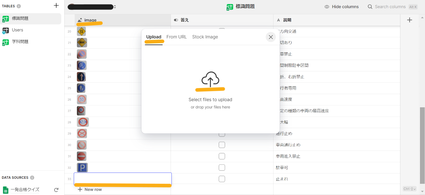This screenshot has height=195, width=425.
Task: Toggle the 答え checkbox for 車両通行止め row
Action: point(222,145)
